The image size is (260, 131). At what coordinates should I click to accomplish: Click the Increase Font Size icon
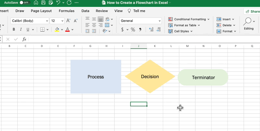(69, 21)
